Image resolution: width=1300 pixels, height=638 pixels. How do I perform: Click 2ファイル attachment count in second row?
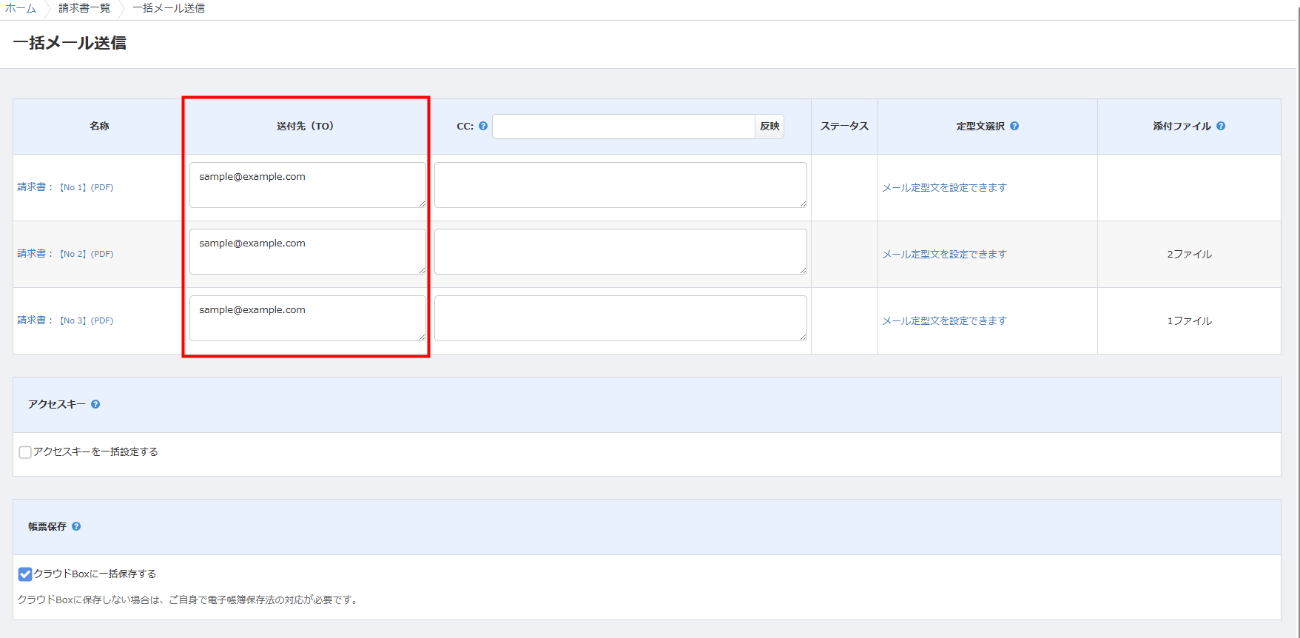click(x=1189, y=255)
